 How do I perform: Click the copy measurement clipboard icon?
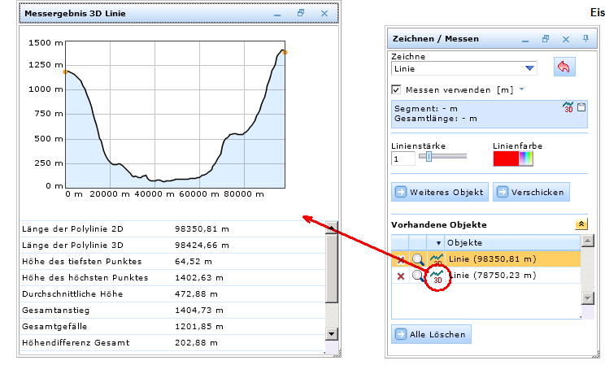pyautogui.click(x=581, y=106)
